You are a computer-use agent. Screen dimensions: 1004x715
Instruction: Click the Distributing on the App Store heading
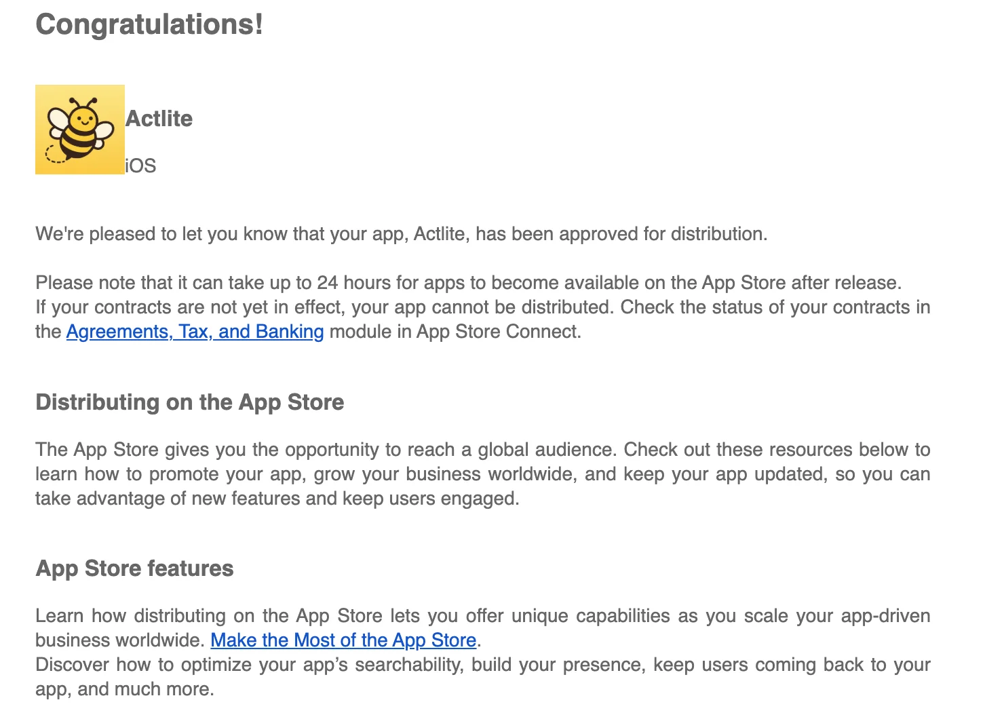point(190,402)
